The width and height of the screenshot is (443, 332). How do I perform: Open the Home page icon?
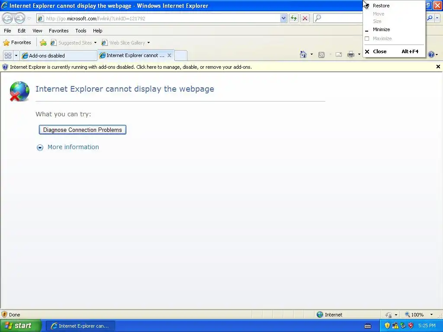click(x=303, y=54)
